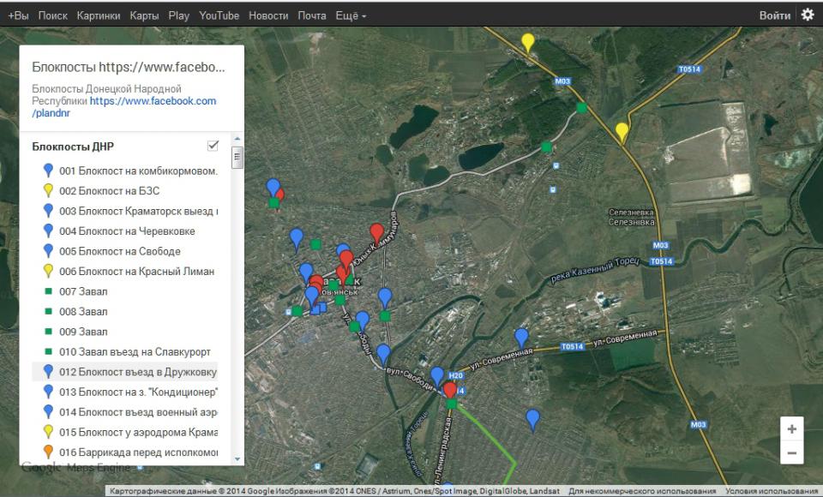Toggle the Блокпосты ДНР layer checkbox

(x=213, y=146)
